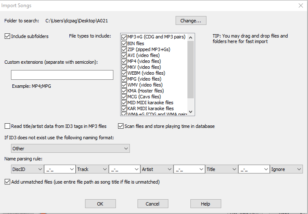
Task: Uncheck MKV (video files) option
Action: click(x=124, y=67)
